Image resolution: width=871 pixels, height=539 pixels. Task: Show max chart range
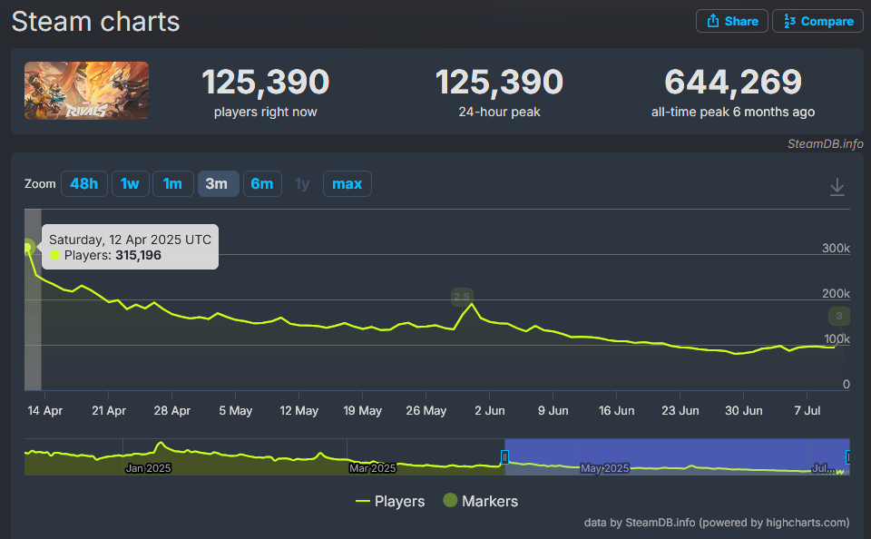pos(347,184)
